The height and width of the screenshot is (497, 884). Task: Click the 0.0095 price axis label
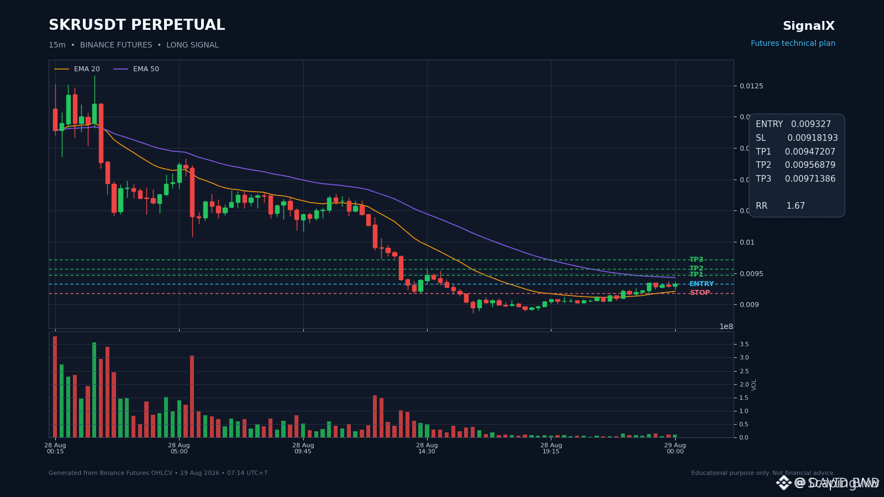point(751,274)
